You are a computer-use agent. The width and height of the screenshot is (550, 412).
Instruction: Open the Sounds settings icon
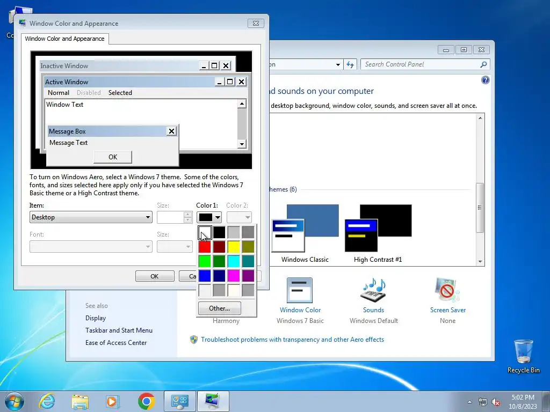[x=374, y=290]
